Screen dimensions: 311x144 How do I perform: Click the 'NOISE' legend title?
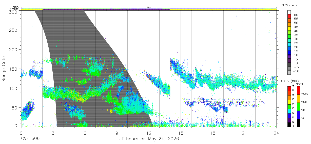(x=300, y=84)
